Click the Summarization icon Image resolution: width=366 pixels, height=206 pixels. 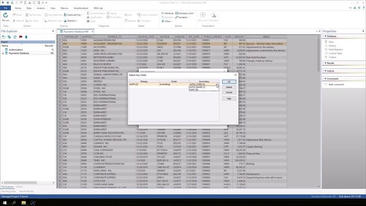pos(96,13)
